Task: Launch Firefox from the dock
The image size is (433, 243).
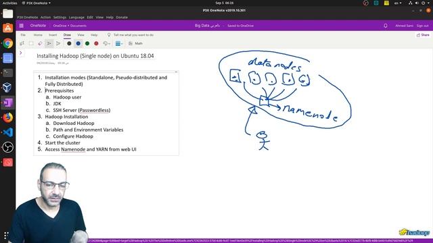Action: (x=7, y=117)
